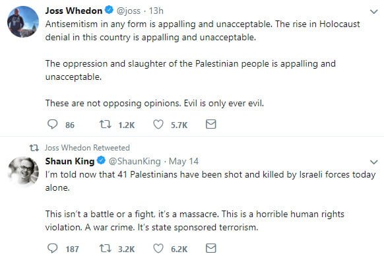
Task: Open dropdown caret on Joss Whedon's tweet
Action: tap(373, 12)
